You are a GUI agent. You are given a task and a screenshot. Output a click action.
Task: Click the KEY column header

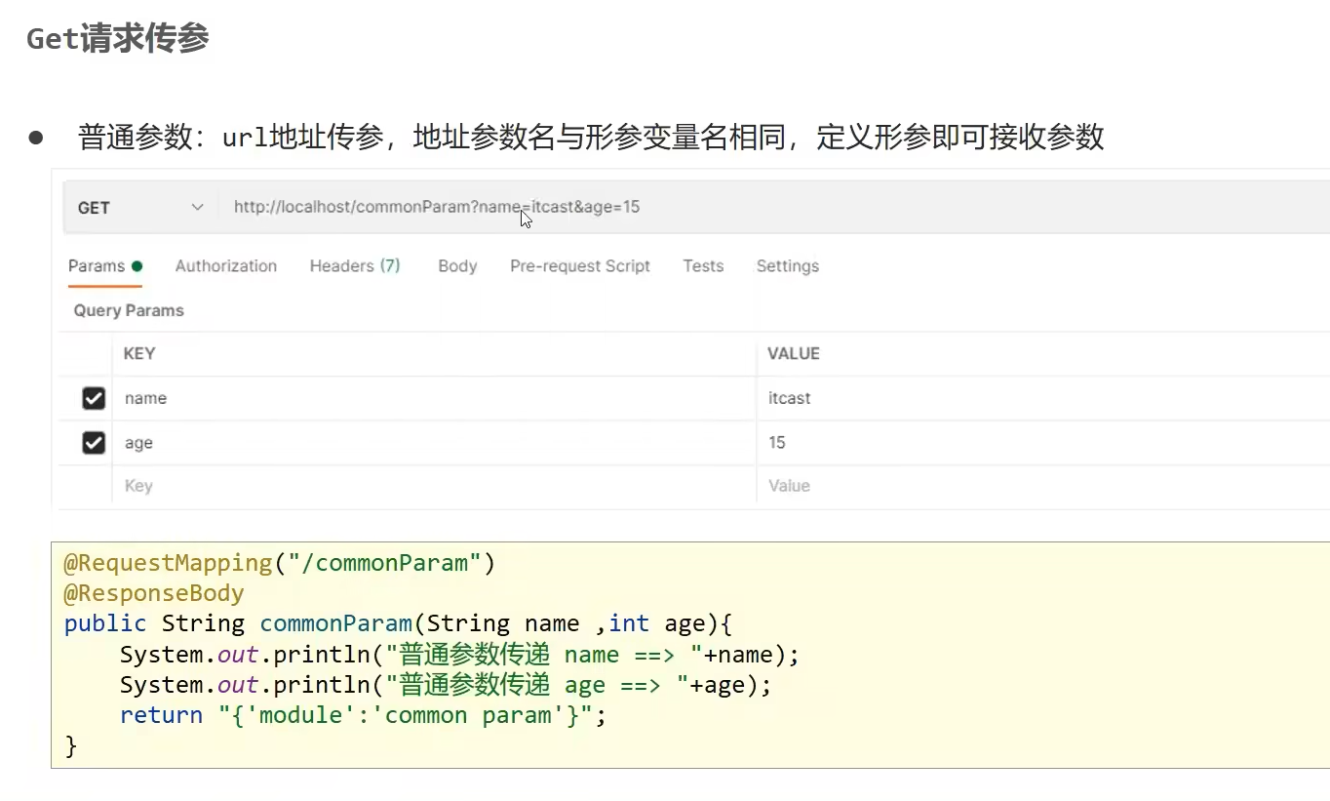click(139, 353)
